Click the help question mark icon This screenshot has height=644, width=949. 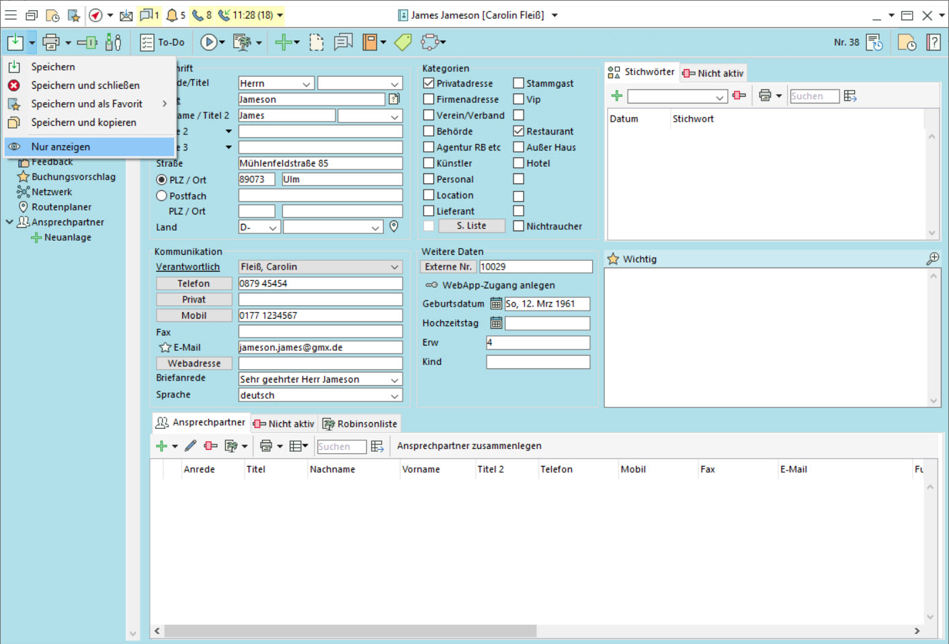[933, 42]
